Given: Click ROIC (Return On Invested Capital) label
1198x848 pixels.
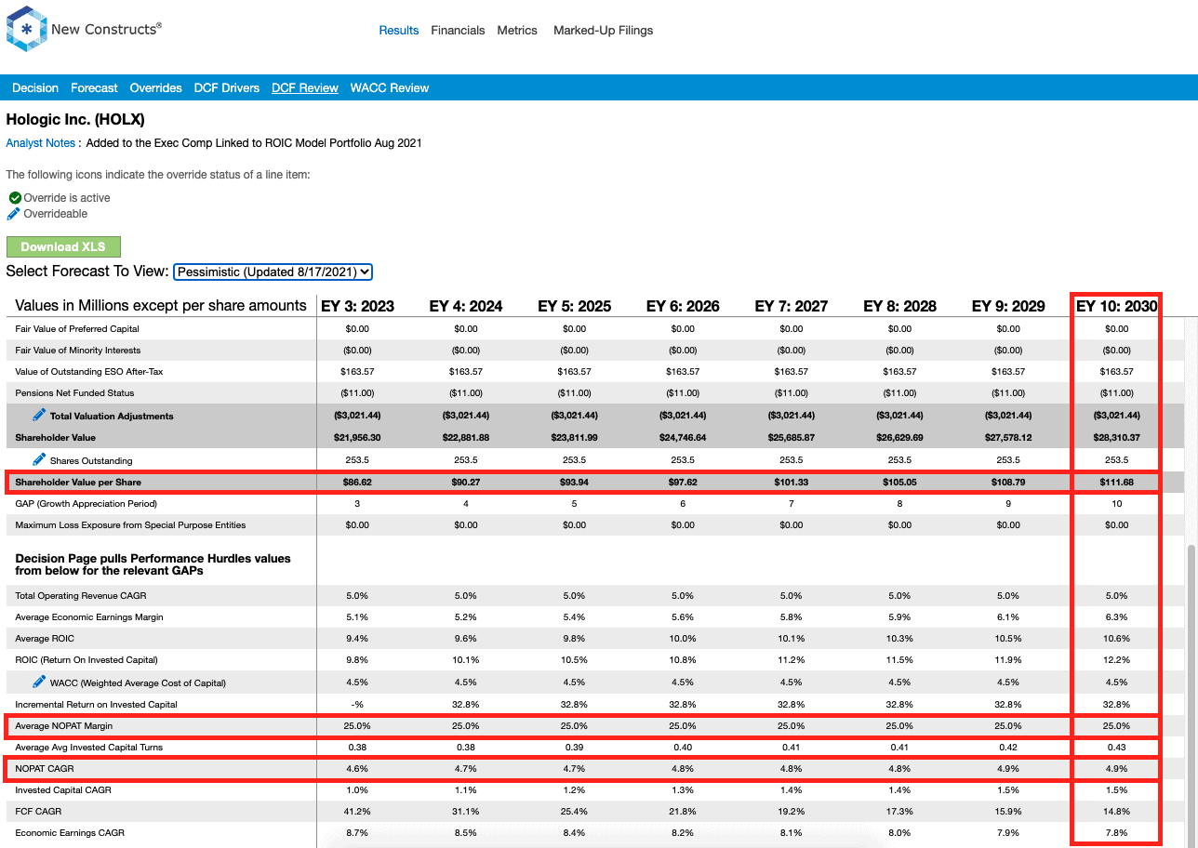Looking at the screenshot, I should click(x=87, y=660).
